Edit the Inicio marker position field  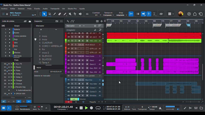pos(56,72)
